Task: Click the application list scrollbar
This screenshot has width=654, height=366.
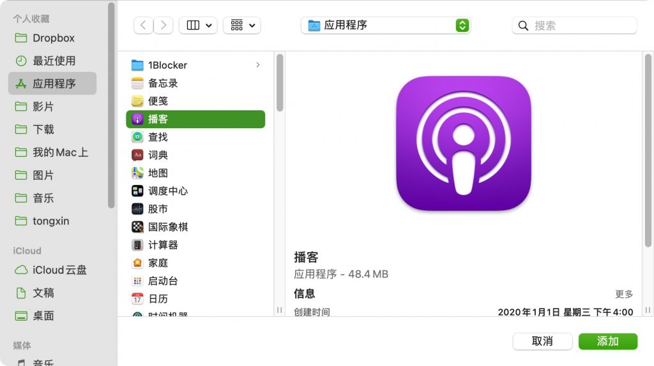Action: click(280, 82)
